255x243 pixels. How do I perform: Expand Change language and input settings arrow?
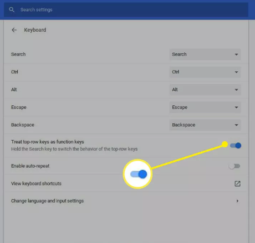(x=237, y=201)
